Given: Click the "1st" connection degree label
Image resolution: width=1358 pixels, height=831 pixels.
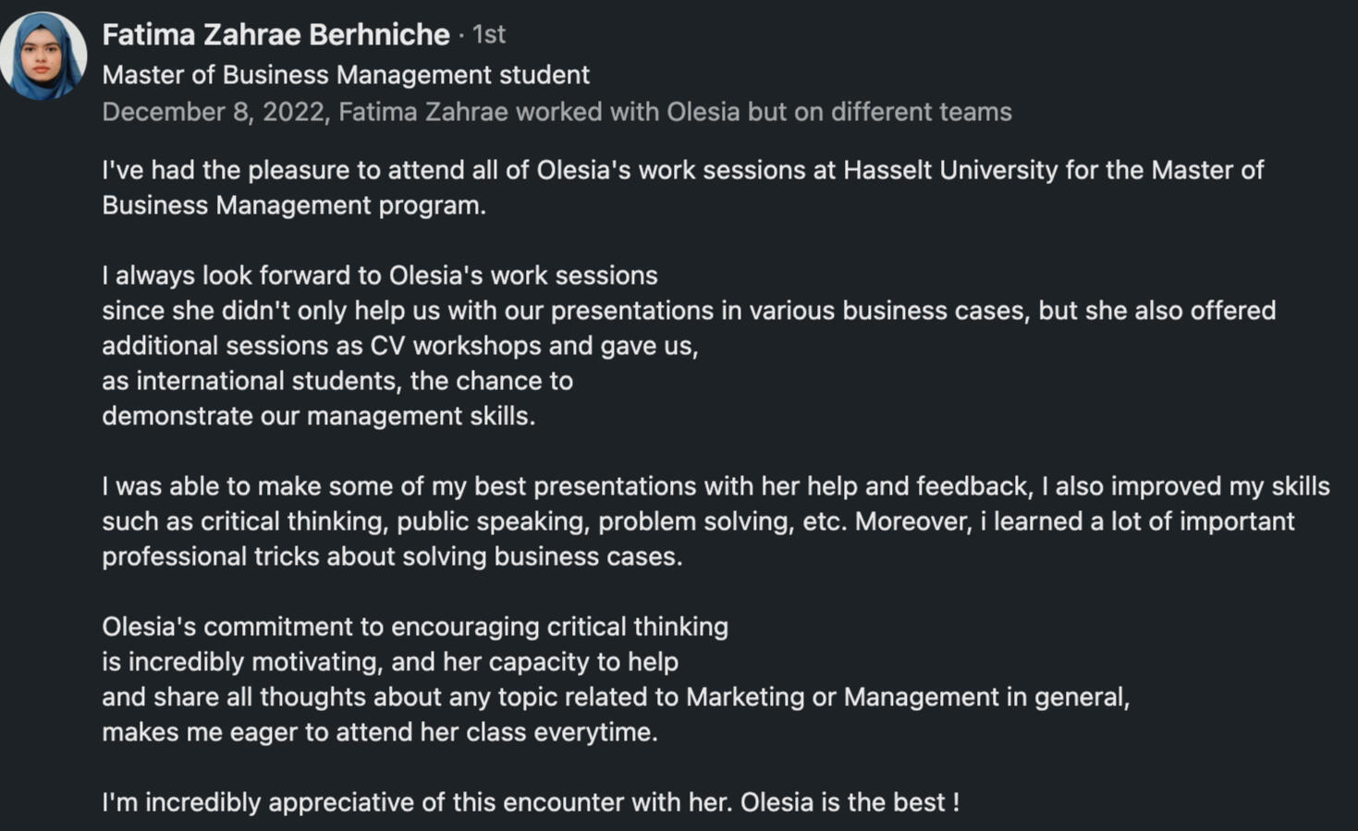Looking at the screenshot, I should tap(488, 34).
